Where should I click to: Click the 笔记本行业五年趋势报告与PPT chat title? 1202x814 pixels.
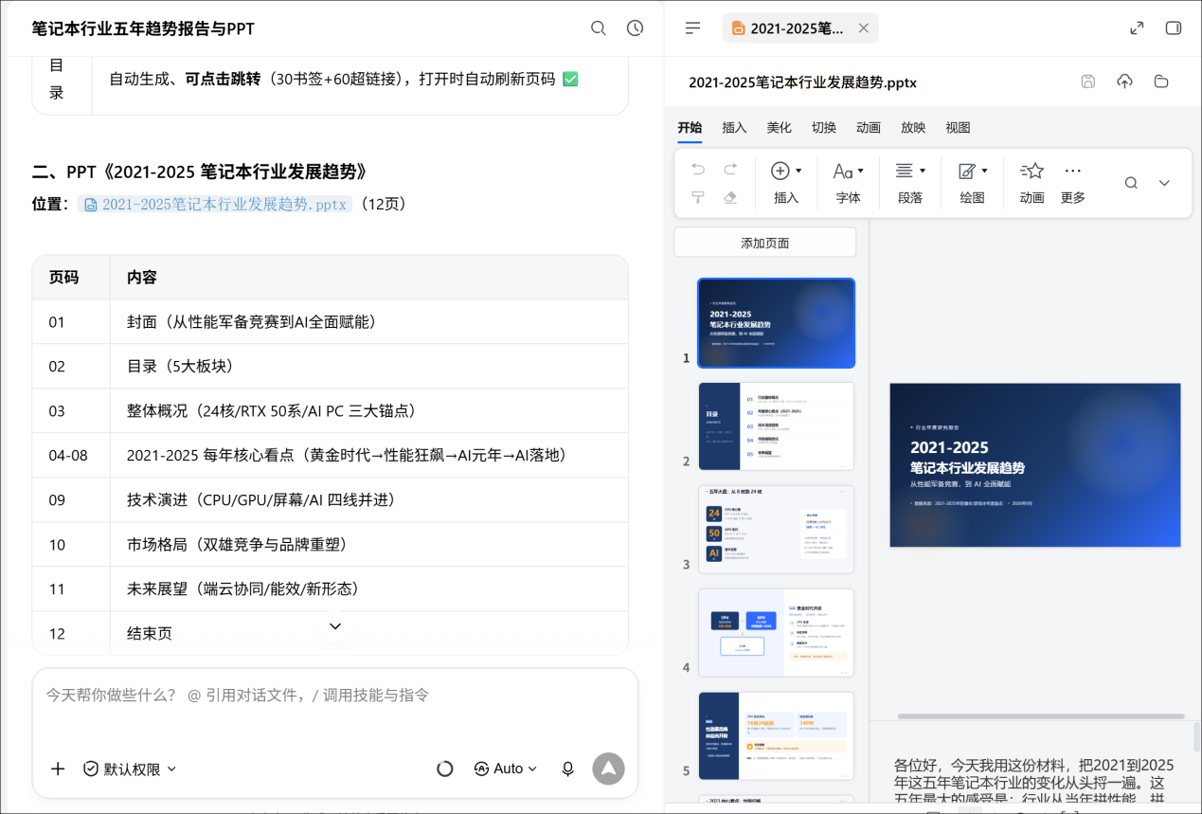pyautogui.click(x=143, y=28)
